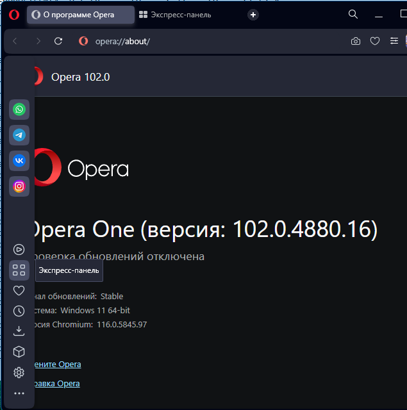This screenshot has height=410, width=407.
Task: Open the sidebar Player icon
Action: click(x=19, y=249)
